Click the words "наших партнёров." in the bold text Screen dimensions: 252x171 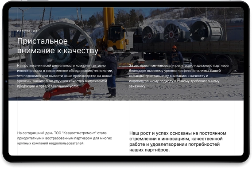point(149,150)
